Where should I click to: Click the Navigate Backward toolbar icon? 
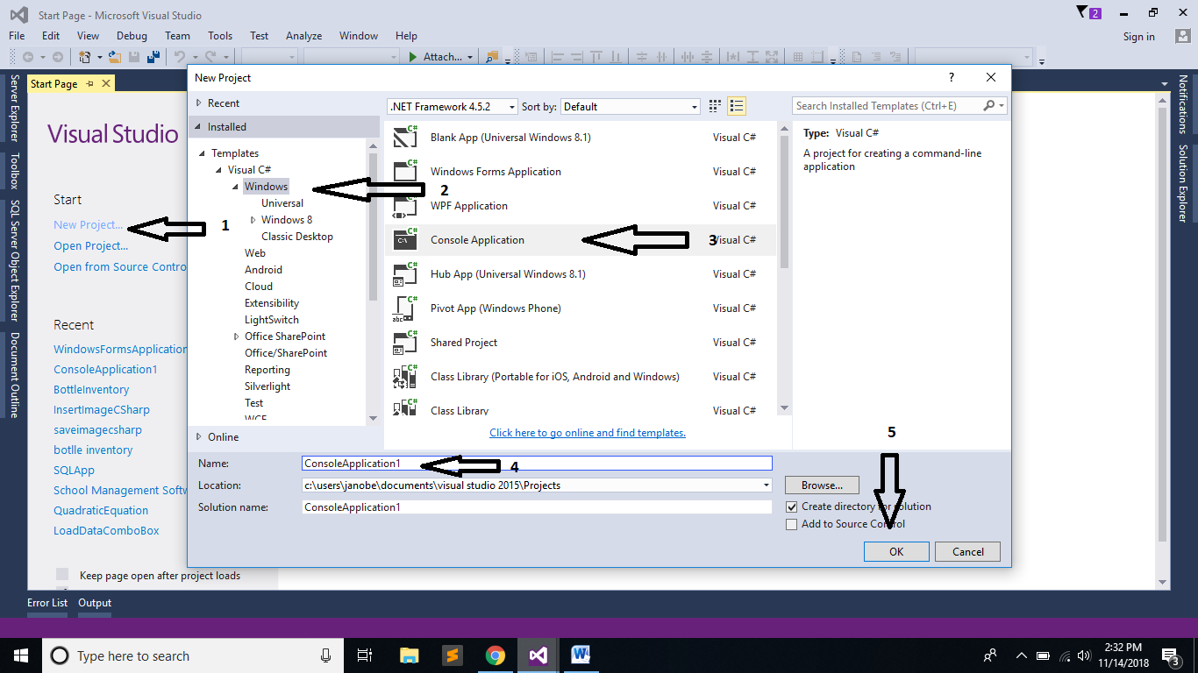[28, 57]
